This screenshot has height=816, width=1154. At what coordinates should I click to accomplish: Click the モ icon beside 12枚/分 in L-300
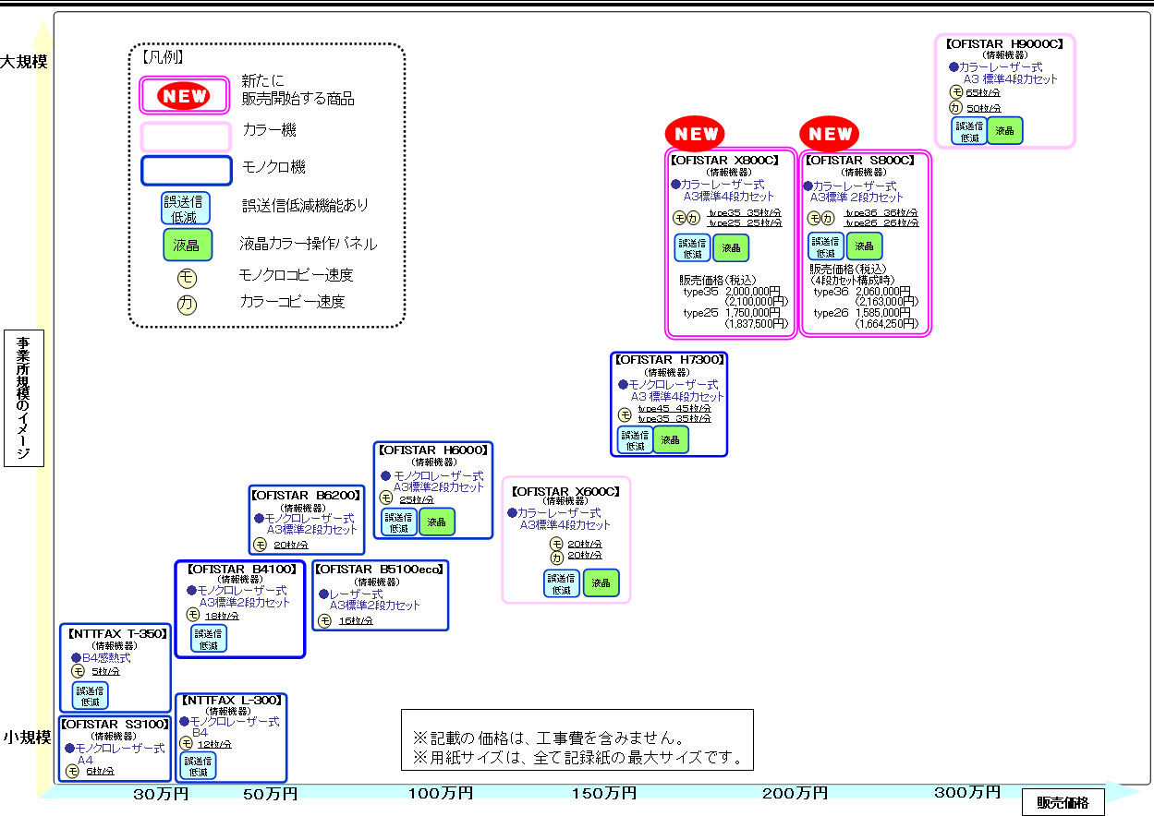coord(186,744)
